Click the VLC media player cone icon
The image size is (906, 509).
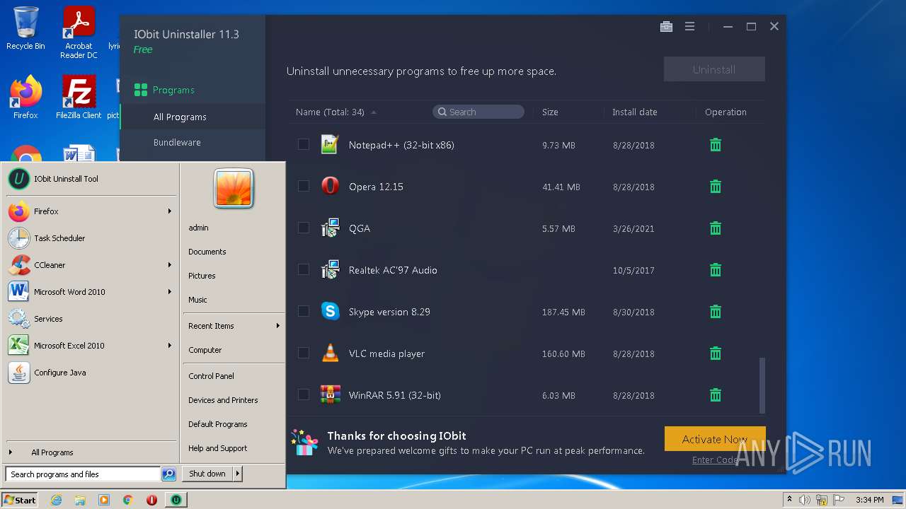330,353
